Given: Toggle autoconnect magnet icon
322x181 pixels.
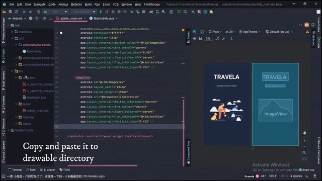Looking at the screenshot, I should pos(200,39).
